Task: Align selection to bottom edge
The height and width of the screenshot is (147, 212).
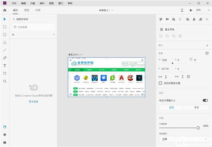Action: click(x=174, y=19)
